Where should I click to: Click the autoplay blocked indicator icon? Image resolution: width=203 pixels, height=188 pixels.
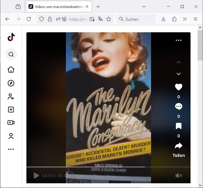[x=64, y=19]
